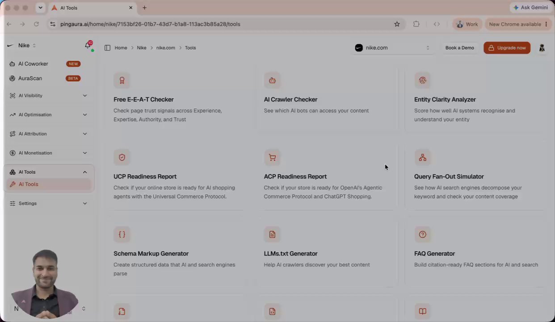Open the nike.com domain selector dropdown

point(392,48)
